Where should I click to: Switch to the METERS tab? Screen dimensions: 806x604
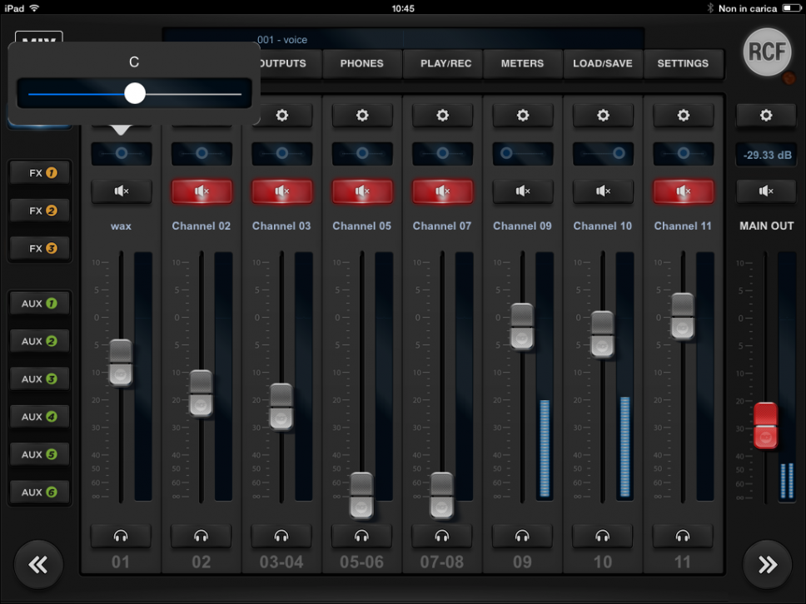(522, 63)
